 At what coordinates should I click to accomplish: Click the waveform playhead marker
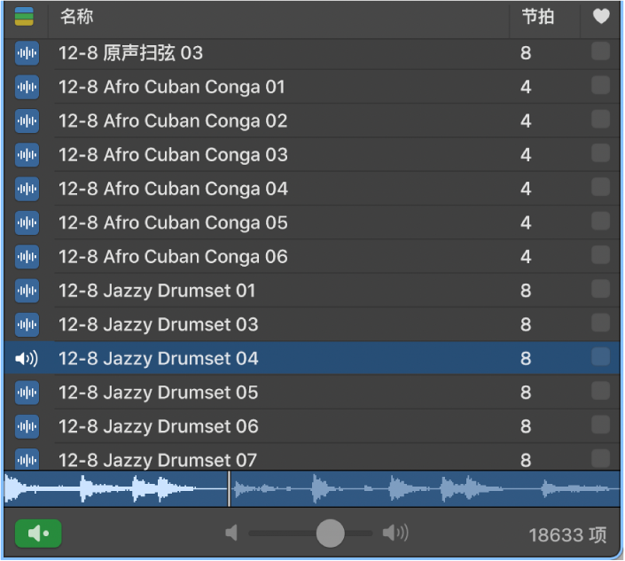[x=229, y=489]
